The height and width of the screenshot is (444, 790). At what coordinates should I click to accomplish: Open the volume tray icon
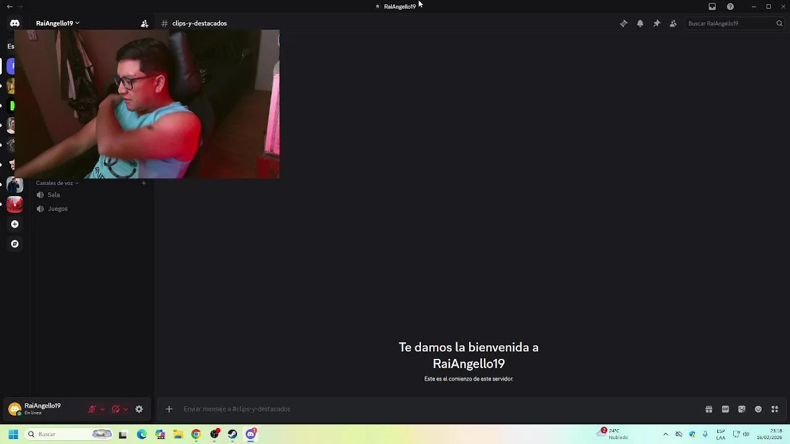(746, 434)
